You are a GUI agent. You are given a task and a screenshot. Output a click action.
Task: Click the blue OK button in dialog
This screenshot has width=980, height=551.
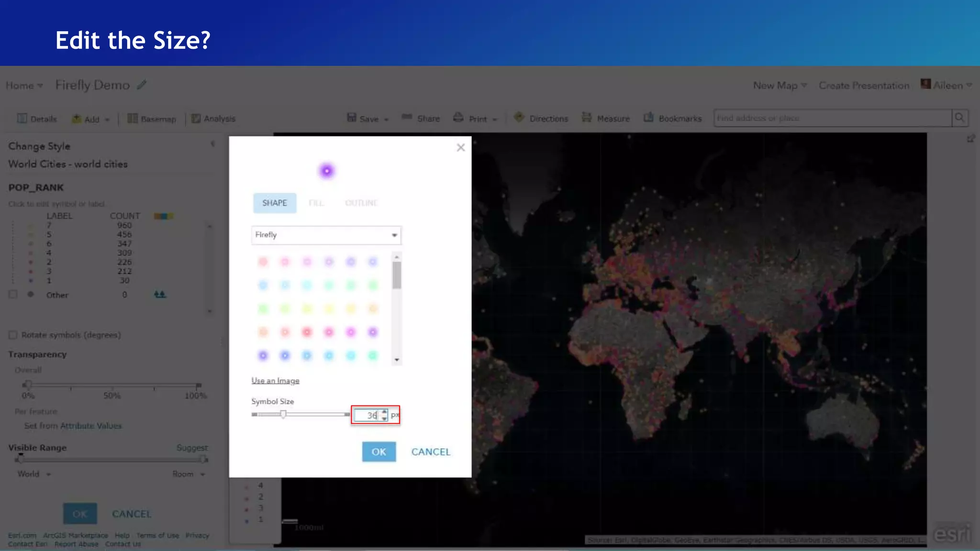point(379,452)
